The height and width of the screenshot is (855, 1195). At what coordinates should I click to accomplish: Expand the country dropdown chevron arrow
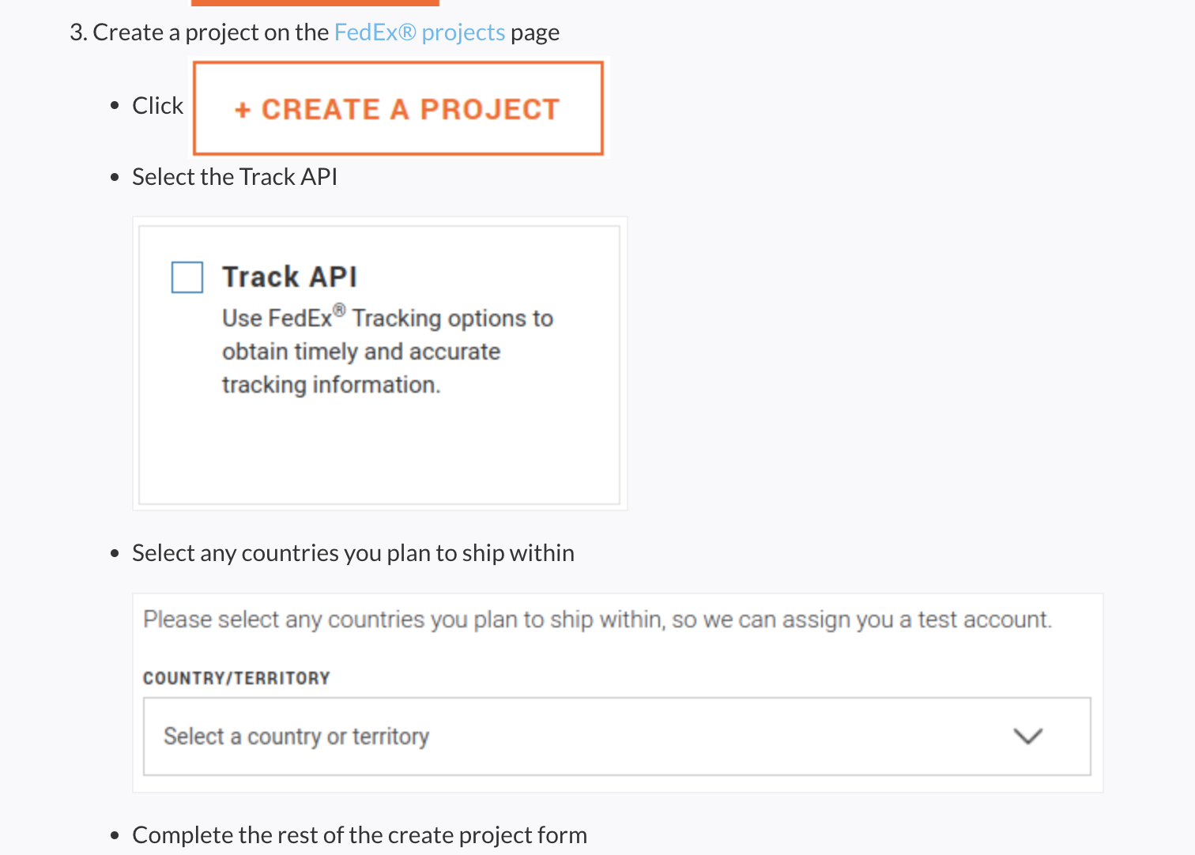(x=1027, y=736)
